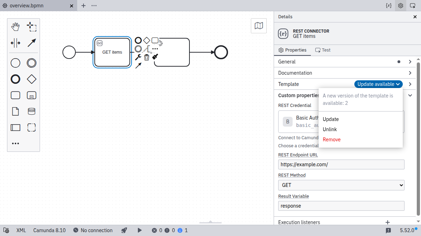421x236 pixels.
Task: Pick the data store shape
Action: [32, 112]
